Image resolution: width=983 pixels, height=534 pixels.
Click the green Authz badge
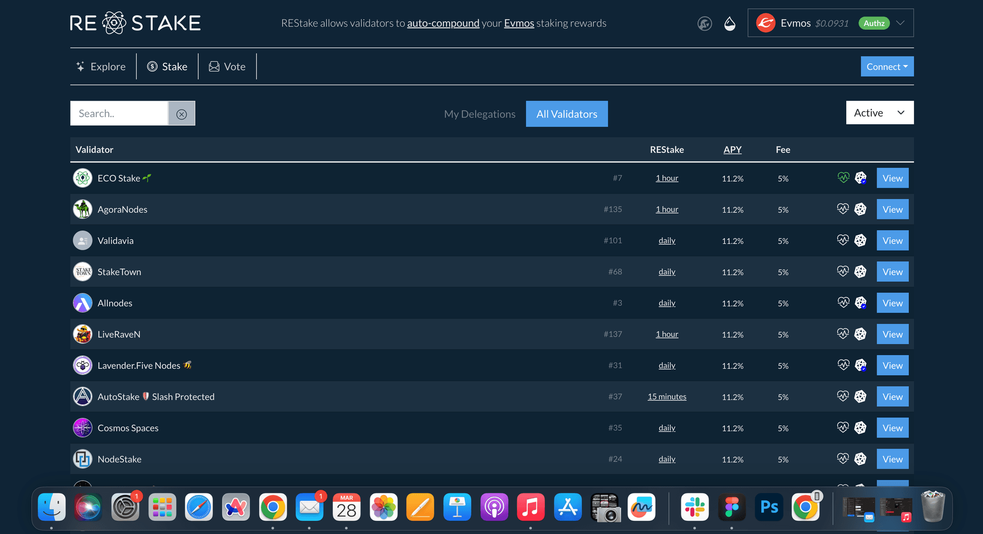click(x=874, y=23)
